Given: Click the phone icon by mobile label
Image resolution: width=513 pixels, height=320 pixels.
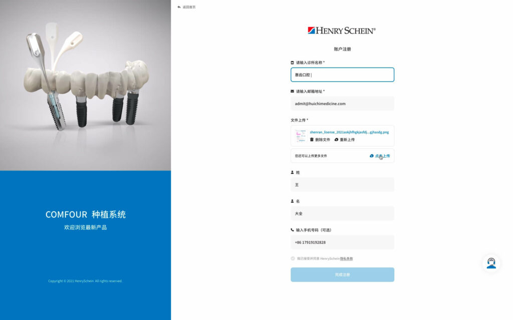Looking at the screenshot, I should coord(292,230).
